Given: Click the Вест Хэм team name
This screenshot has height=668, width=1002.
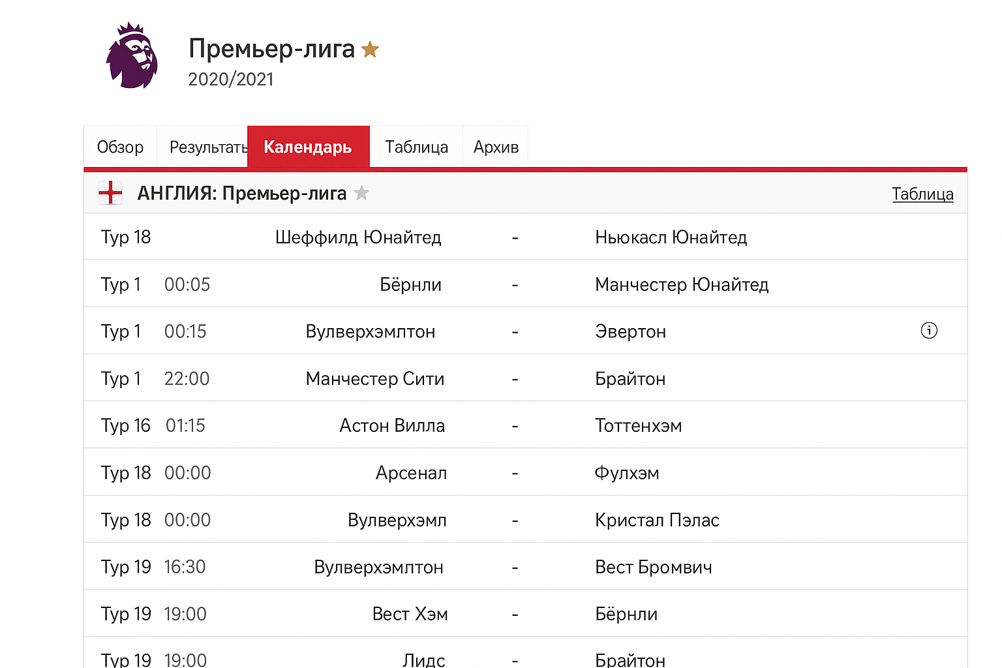Looking at the screenshot, I should [x=410, y=613].
